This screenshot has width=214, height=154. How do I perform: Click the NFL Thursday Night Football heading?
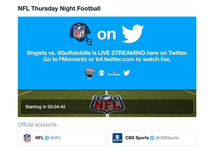tap(59, 9)
